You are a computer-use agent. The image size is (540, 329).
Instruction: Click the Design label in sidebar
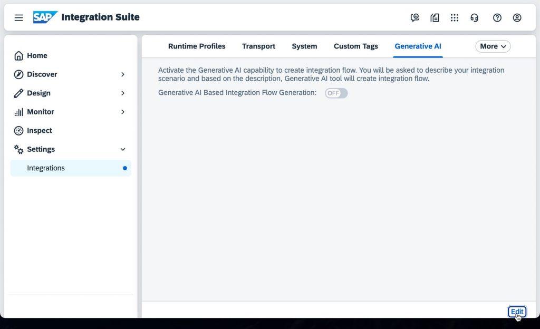[x=38, y=93]
